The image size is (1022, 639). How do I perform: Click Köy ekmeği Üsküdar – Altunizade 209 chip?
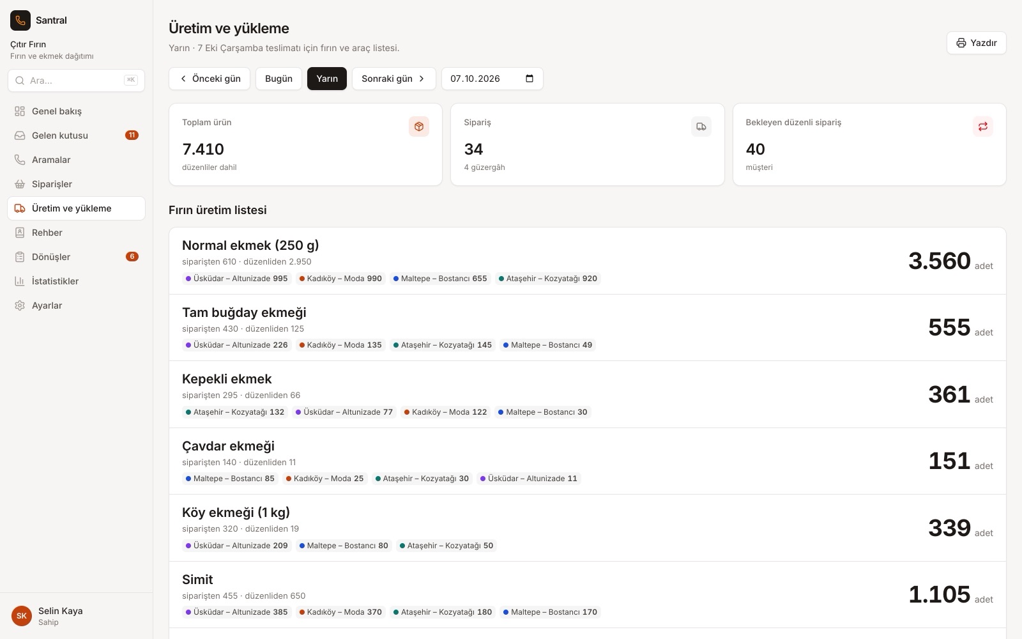(237, 546)
